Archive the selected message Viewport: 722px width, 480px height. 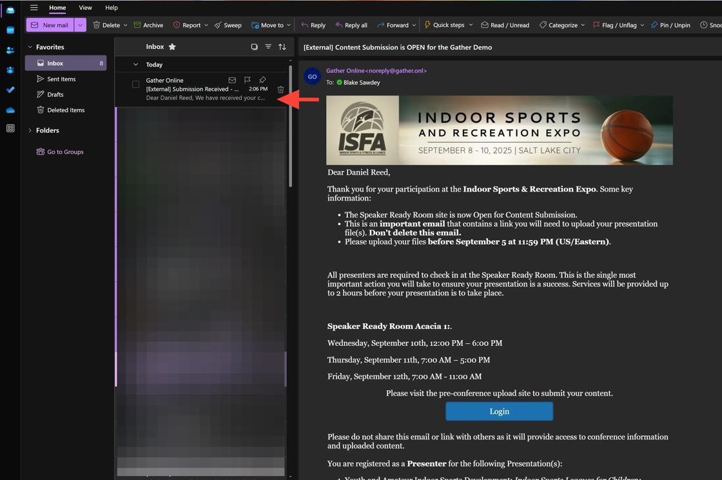148,25
